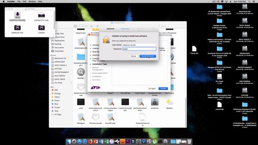Image resolution: width=258 pixels, height=145 pixels.
Task: Select the Spotlight app icon in Finder
Action: click(x=81, y=72)
